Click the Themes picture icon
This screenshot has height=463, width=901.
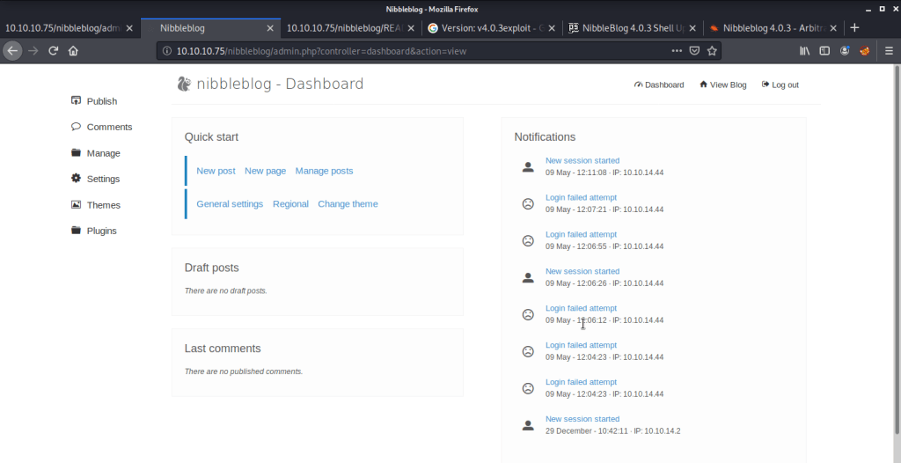coord(77,205)
